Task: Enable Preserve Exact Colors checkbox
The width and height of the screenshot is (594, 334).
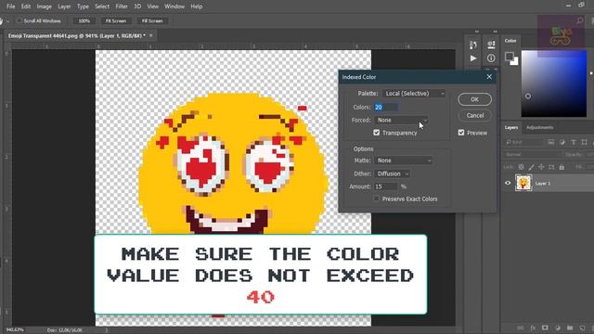Action: (x=376, y=199)
